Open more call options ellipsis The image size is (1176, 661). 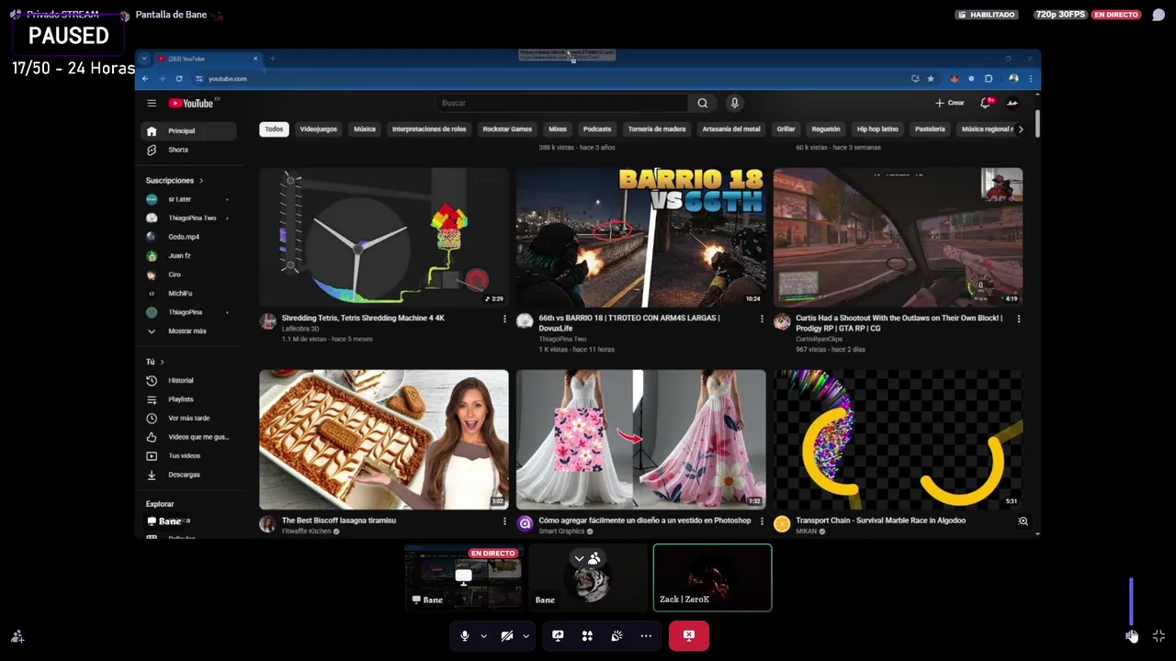pos(646,635)
